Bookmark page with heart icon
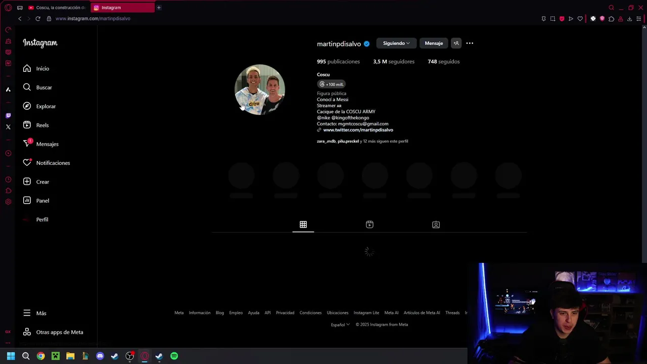 point(580,19)
